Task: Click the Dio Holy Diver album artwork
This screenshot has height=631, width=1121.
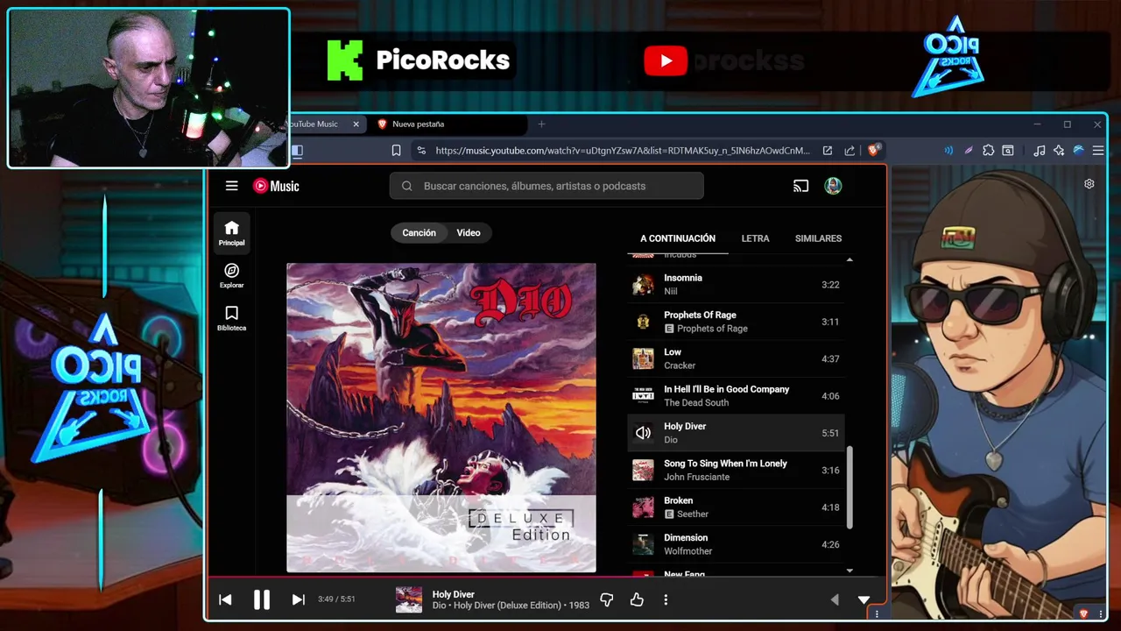Action: tap(441, 417)
